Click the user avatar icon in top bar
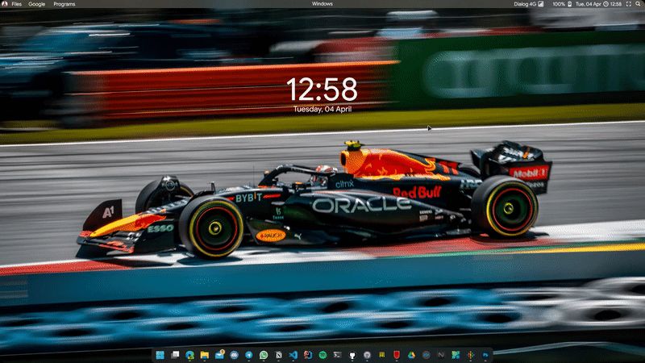 pos(5,4)
